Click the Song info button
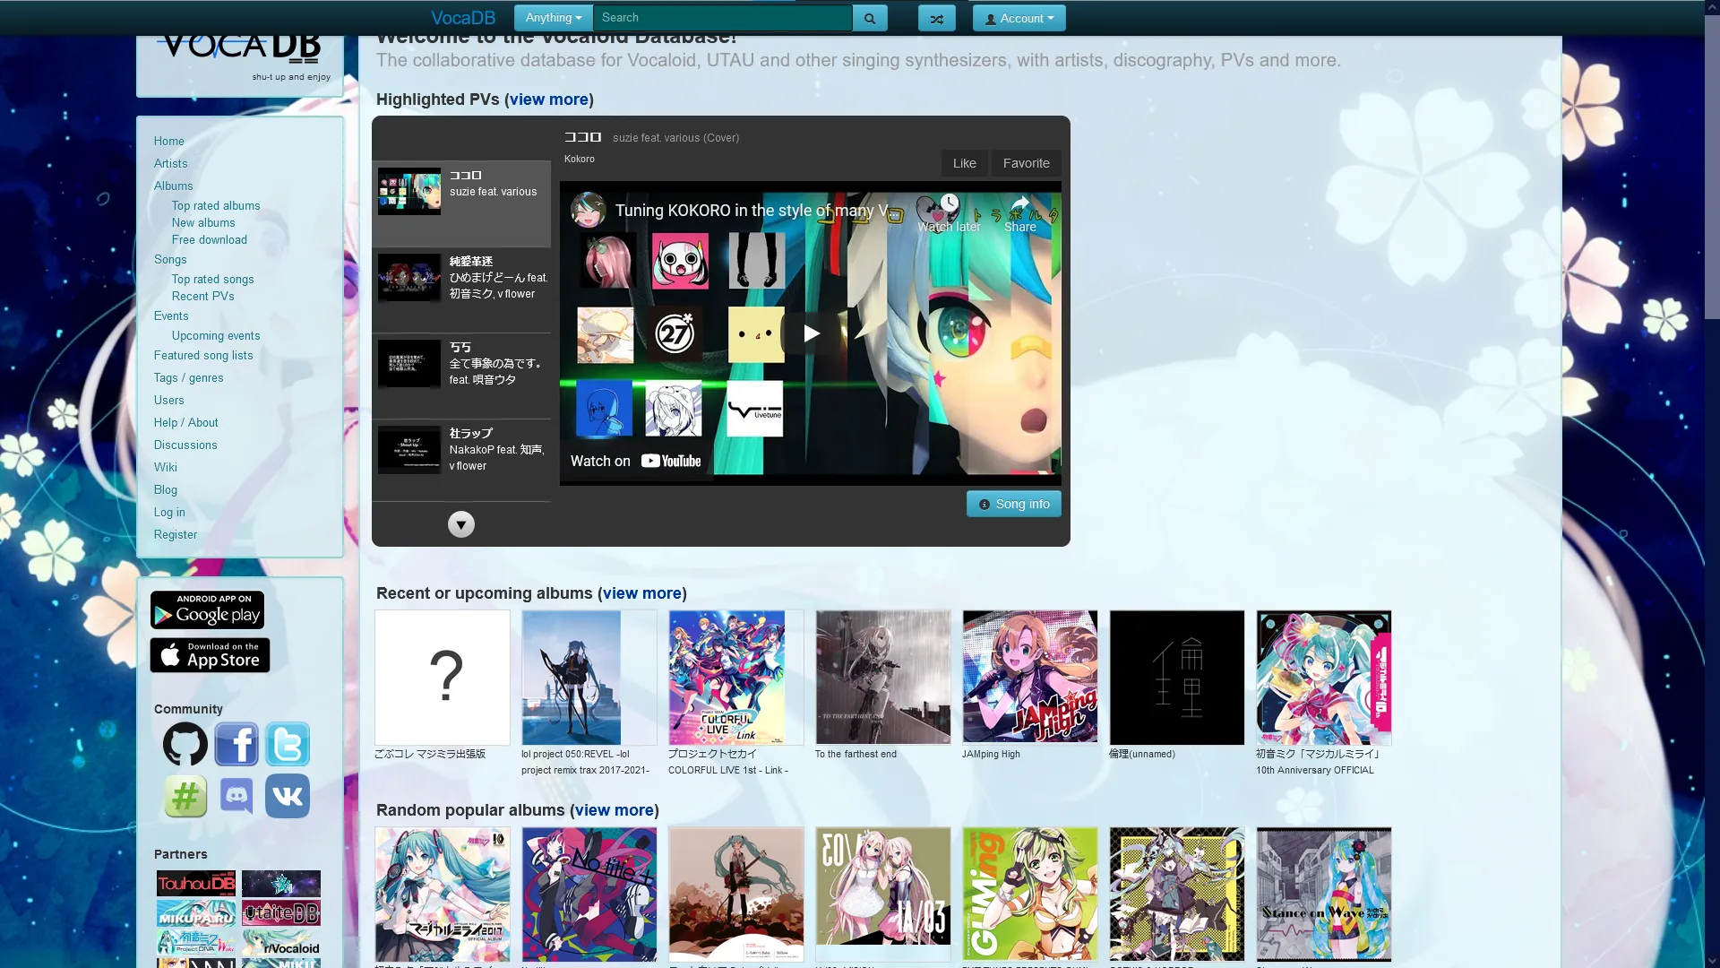 coord(1013,504)
